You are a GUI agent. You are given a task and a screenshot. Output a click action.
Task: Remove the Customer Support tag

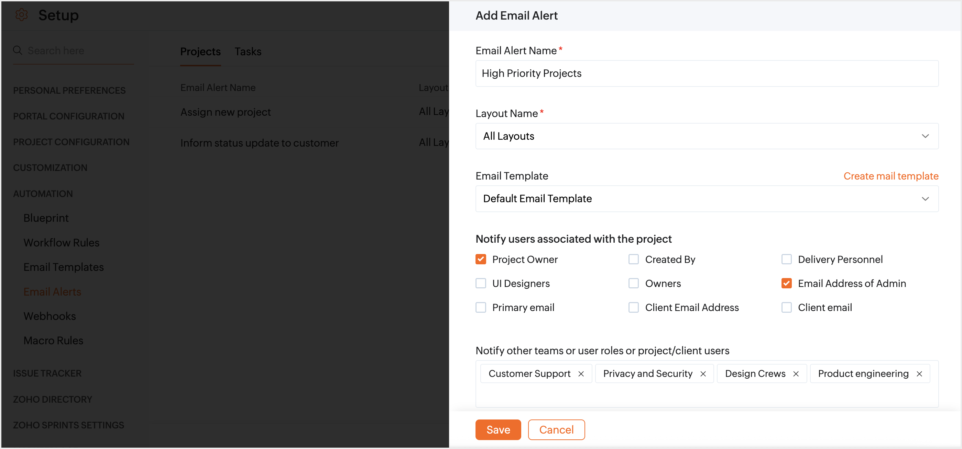coord(581,374)
